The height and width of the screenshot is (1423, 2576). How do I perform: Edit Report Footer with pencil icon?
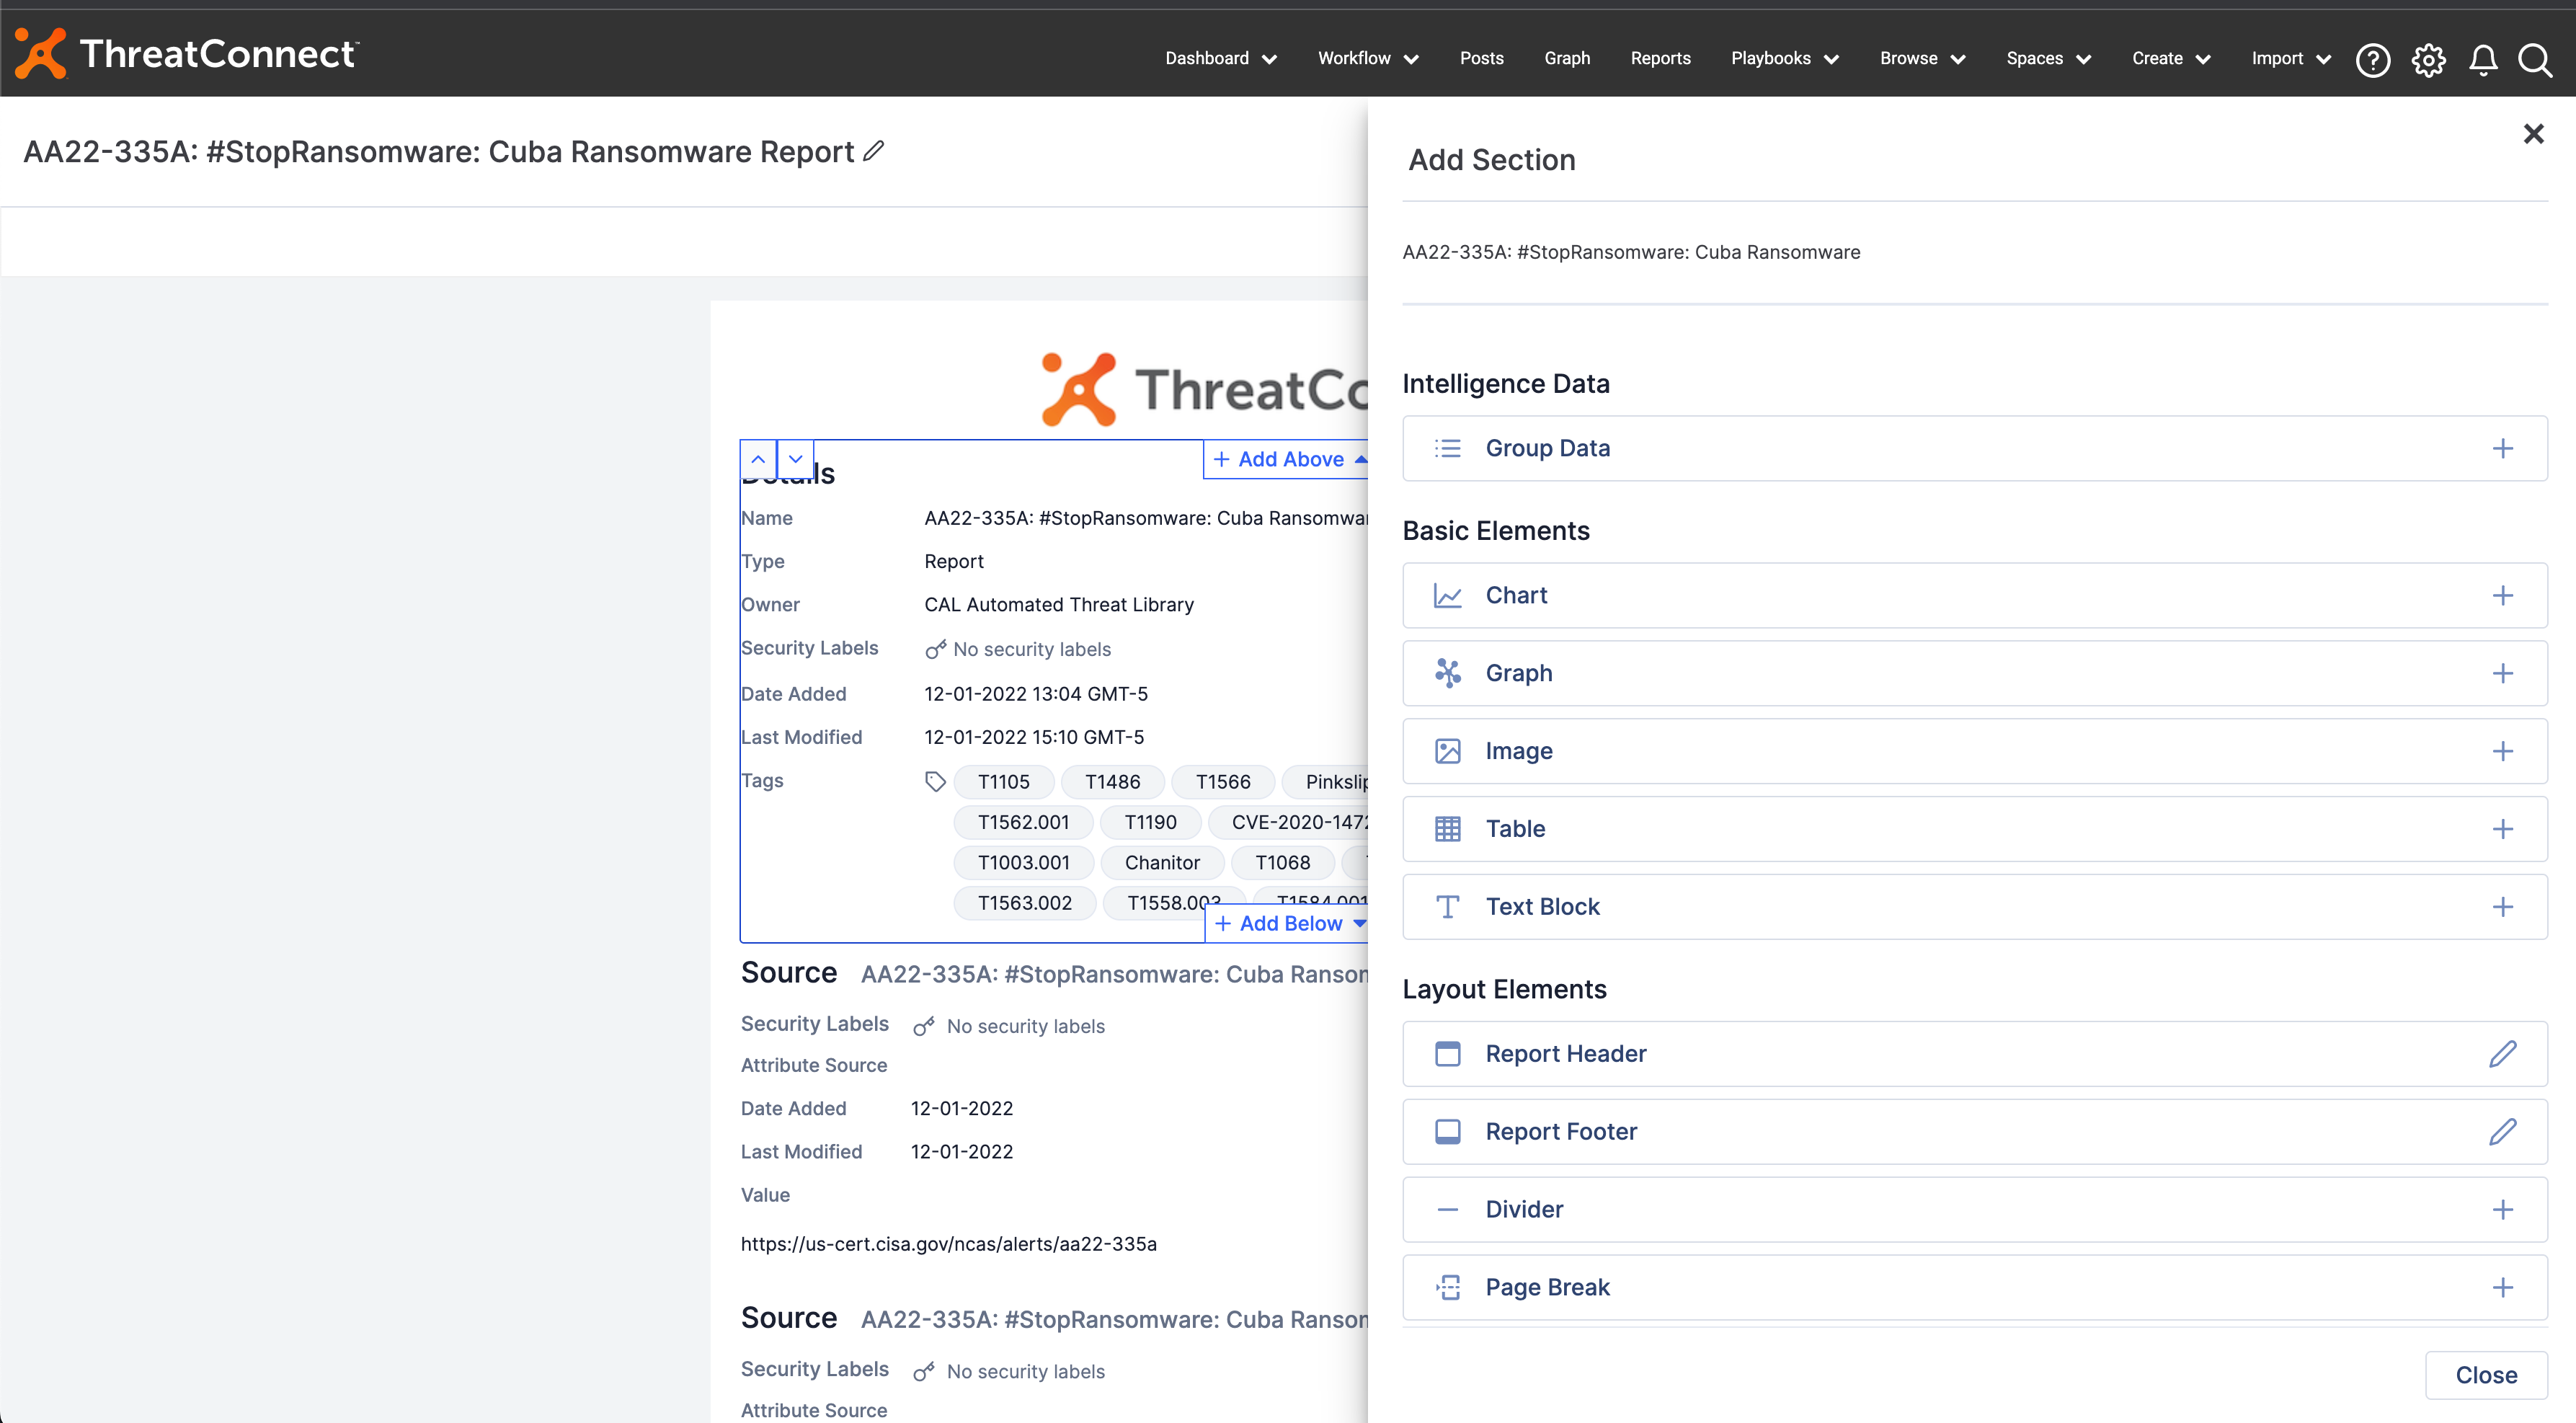(x=2502, y=1132)
